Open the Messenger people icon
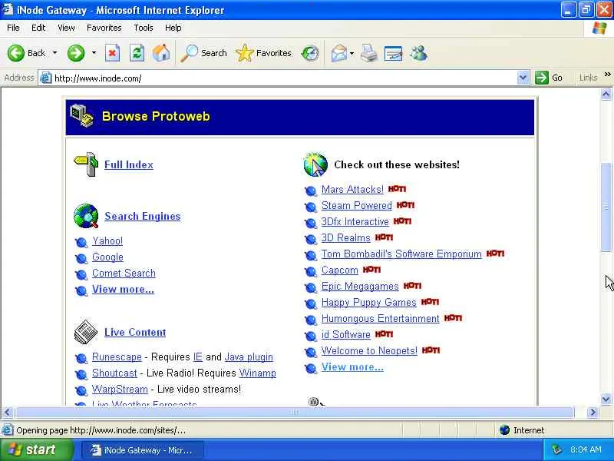The width and height of the screenshot is (614, 461). coord(419,53)
